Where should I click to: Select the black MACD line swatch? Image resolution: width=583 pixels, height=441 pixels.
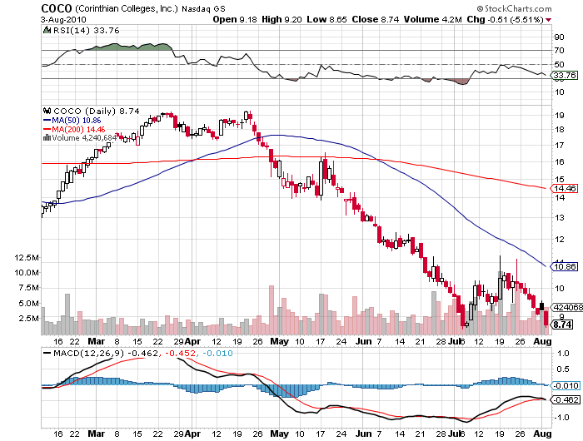coord(47,354)
